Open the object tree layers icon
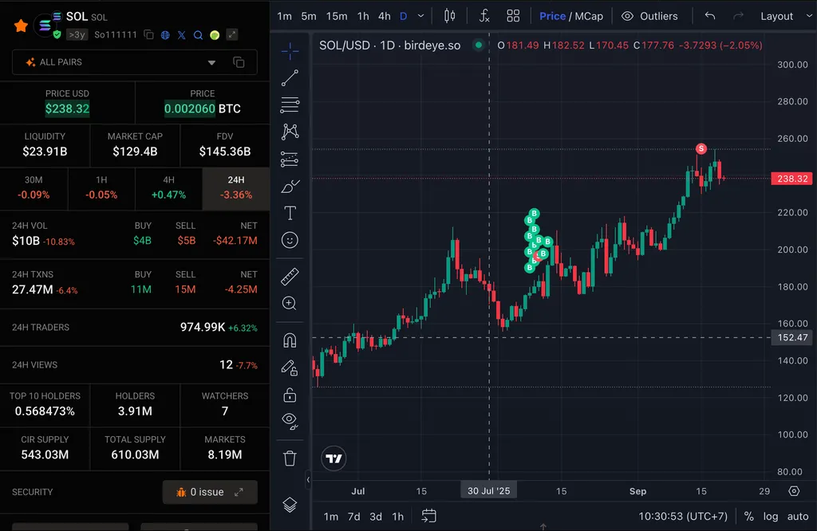 click(x=290, y=505)
